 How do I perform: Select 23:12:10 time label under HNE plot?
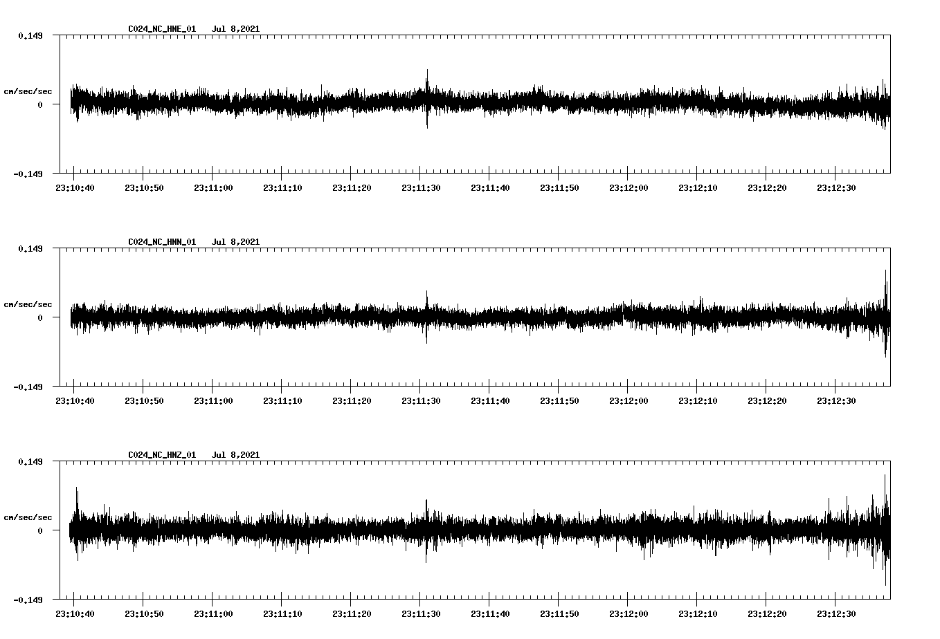pyautogui.click(x=698, y=188)
